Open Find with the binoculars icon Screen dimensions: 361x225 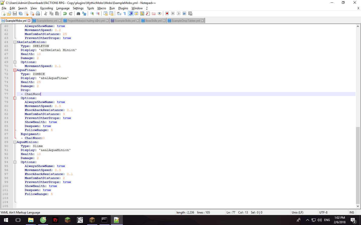(x=78, y=13)
